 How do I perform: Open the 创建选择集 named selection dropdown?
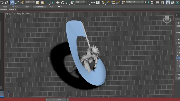pos(135,2)
